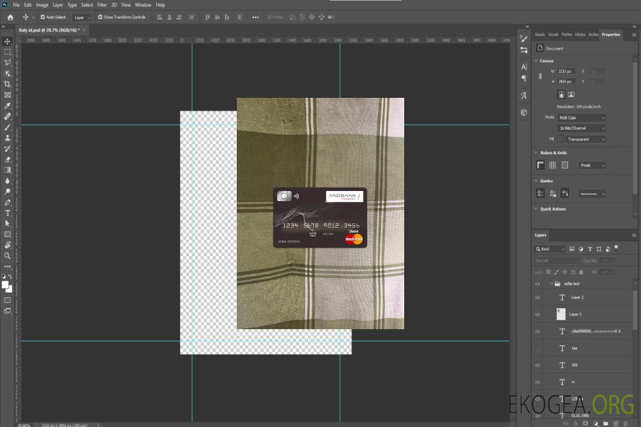Select the Blur tool
The height and width of the screenshot is (427, 641).
(x=7, y=181)
